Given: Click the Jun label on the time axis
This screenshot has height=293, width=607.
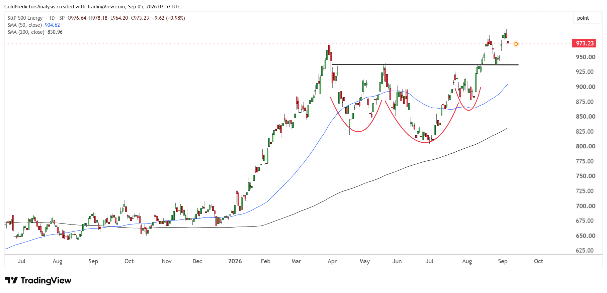Looking at the screenshot, I should [x=397, y=261].
